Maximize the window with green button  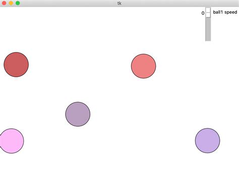coord(18,3)
